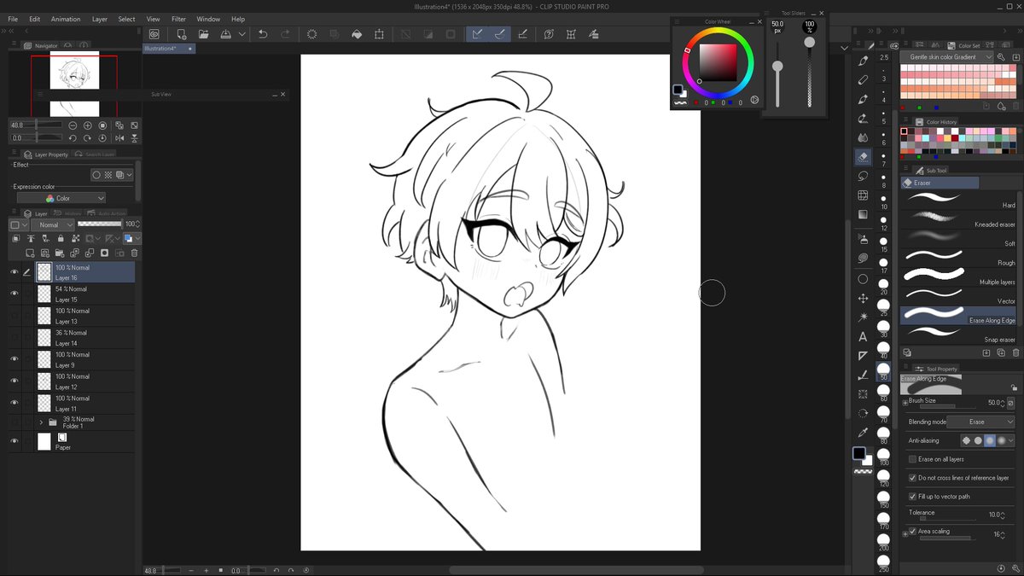Select the Move layer tool
The width and height of the screenshot is (1024, 576).
[863, 299]
